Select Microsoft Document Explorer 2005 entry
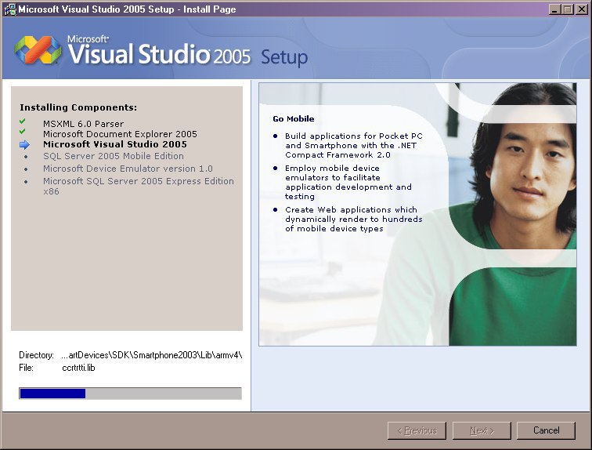Viewport: 592px width, 450px height. click(x=120, y=134)
